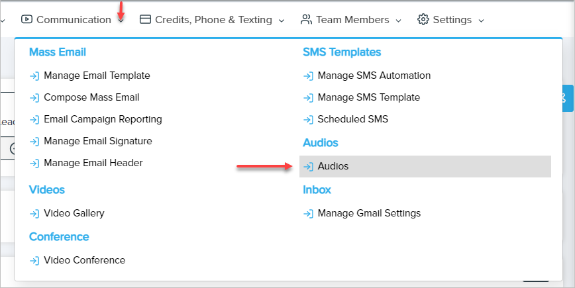Click the Credits, Phone & Texting card icon
The width and height of the screenshot is (575, 288).
click(x=146, y=20)
